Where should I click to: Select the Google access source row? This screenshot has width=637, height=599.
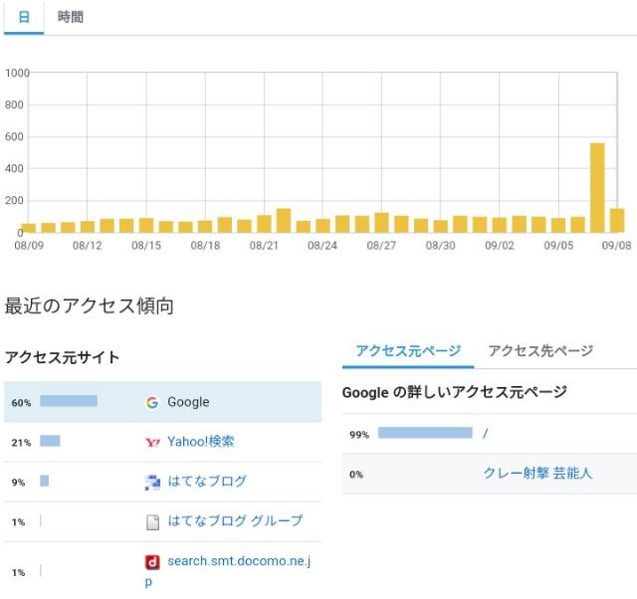pos(162,402)
